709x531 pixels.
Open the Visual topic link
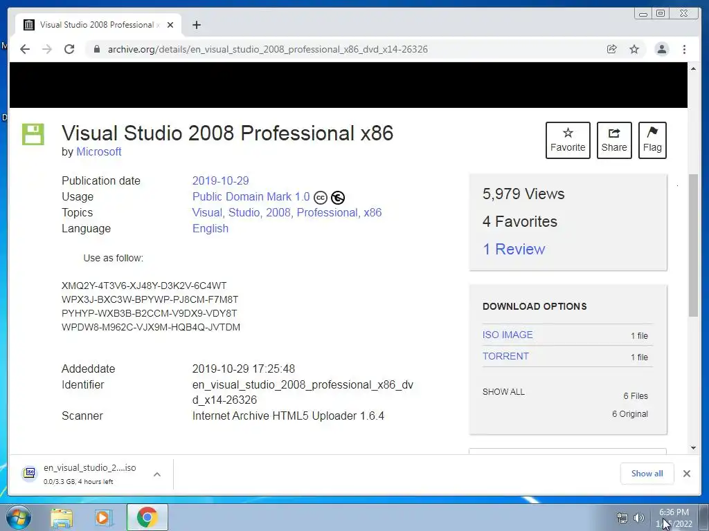click(x=207, y=213)
